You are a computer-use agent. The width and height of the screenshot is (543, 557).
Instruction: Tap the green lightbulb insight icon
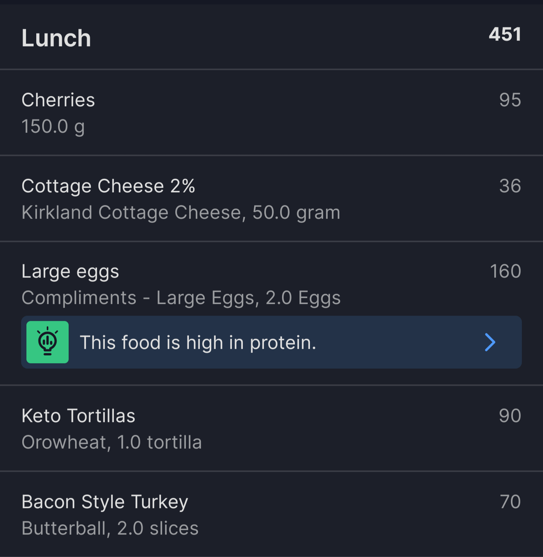coord(48,342)
